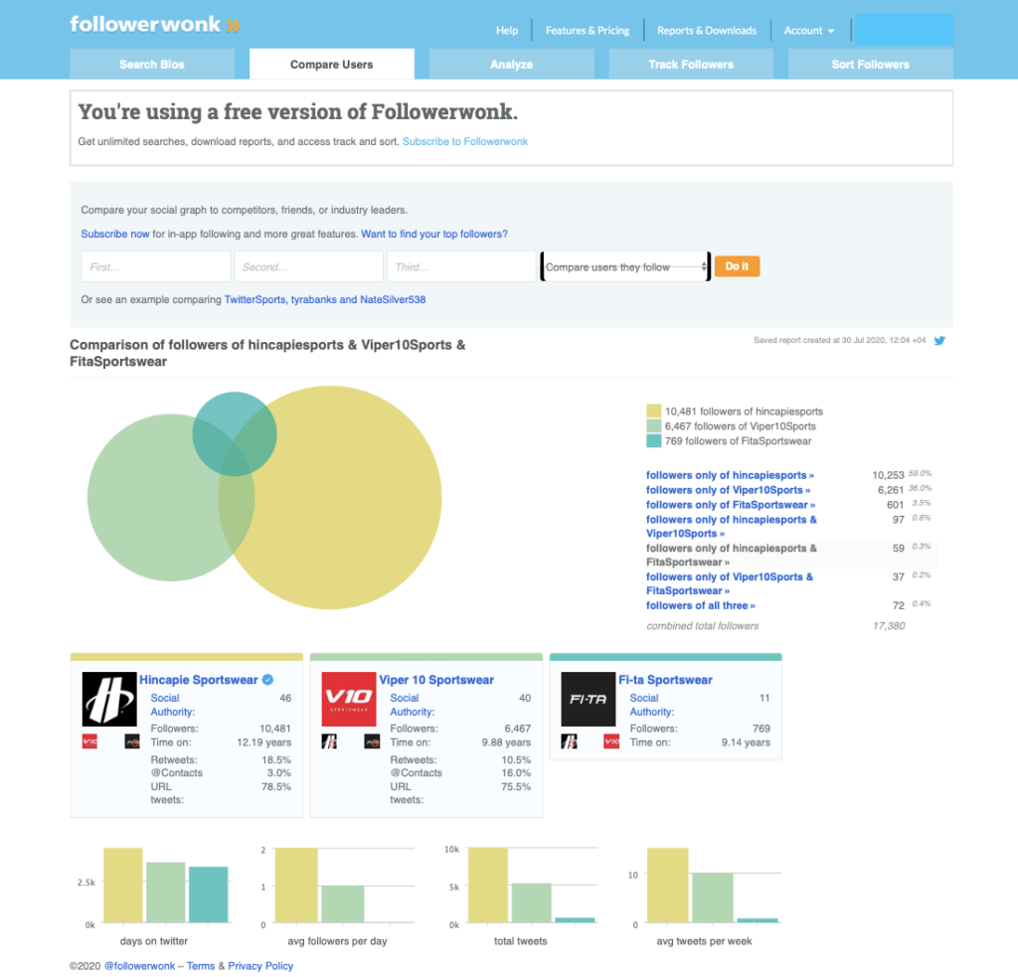Image resolution: width=1018 pixels, height=977 pixels.
Task: Focus the Second username input field
Action: 308,266
